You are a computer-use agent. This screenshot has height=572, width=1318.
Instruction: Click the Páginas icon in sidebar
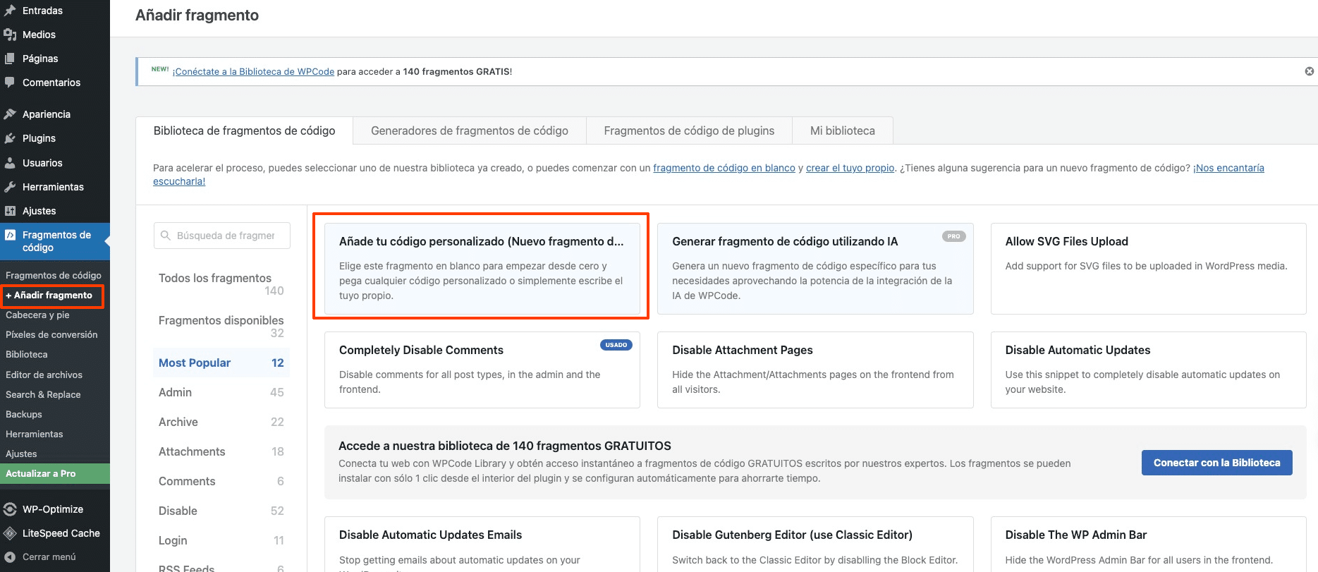coord(10,59)
